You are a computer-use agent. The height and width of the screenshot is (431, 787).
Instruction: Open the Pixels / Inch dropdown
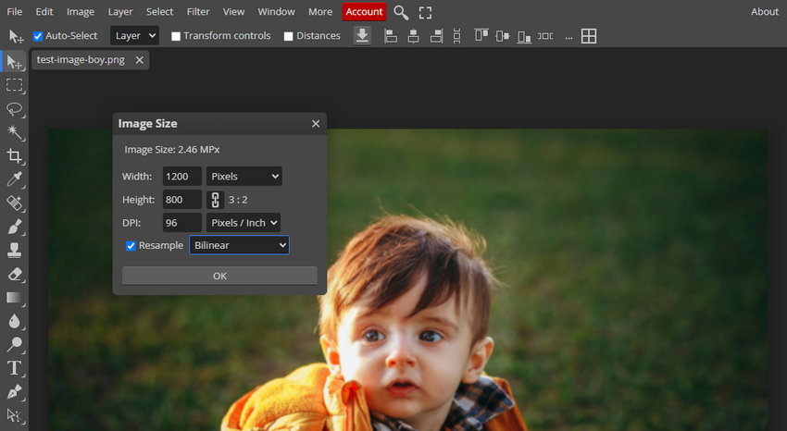click(244, 223)
